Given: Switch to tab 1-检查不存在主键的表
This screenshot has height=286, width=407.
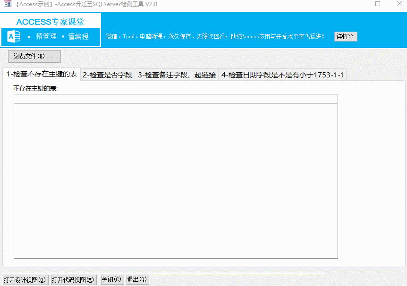Looking at the screenshot, I should pyautogui.click(x=42, y=74).
